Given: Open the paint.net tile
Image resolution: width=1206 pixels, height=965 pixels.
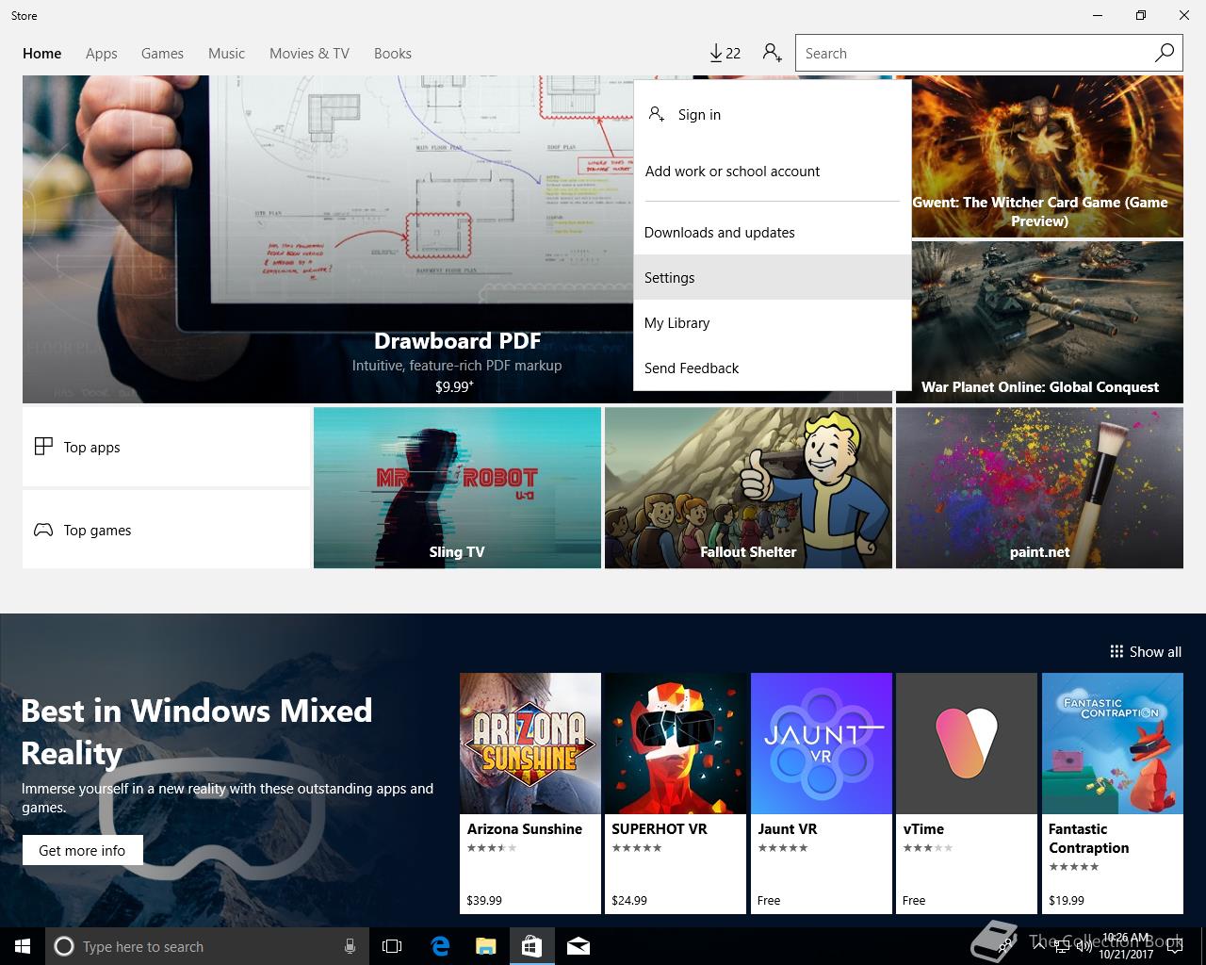Looking at the screenshot, I should coord(1039,487).
